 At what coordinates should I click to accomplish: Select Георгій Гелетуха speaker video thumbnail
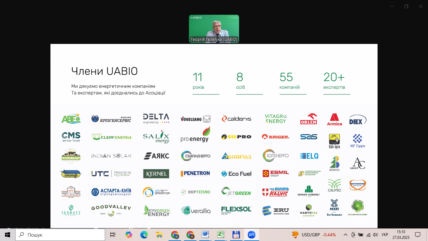(214, 29)
